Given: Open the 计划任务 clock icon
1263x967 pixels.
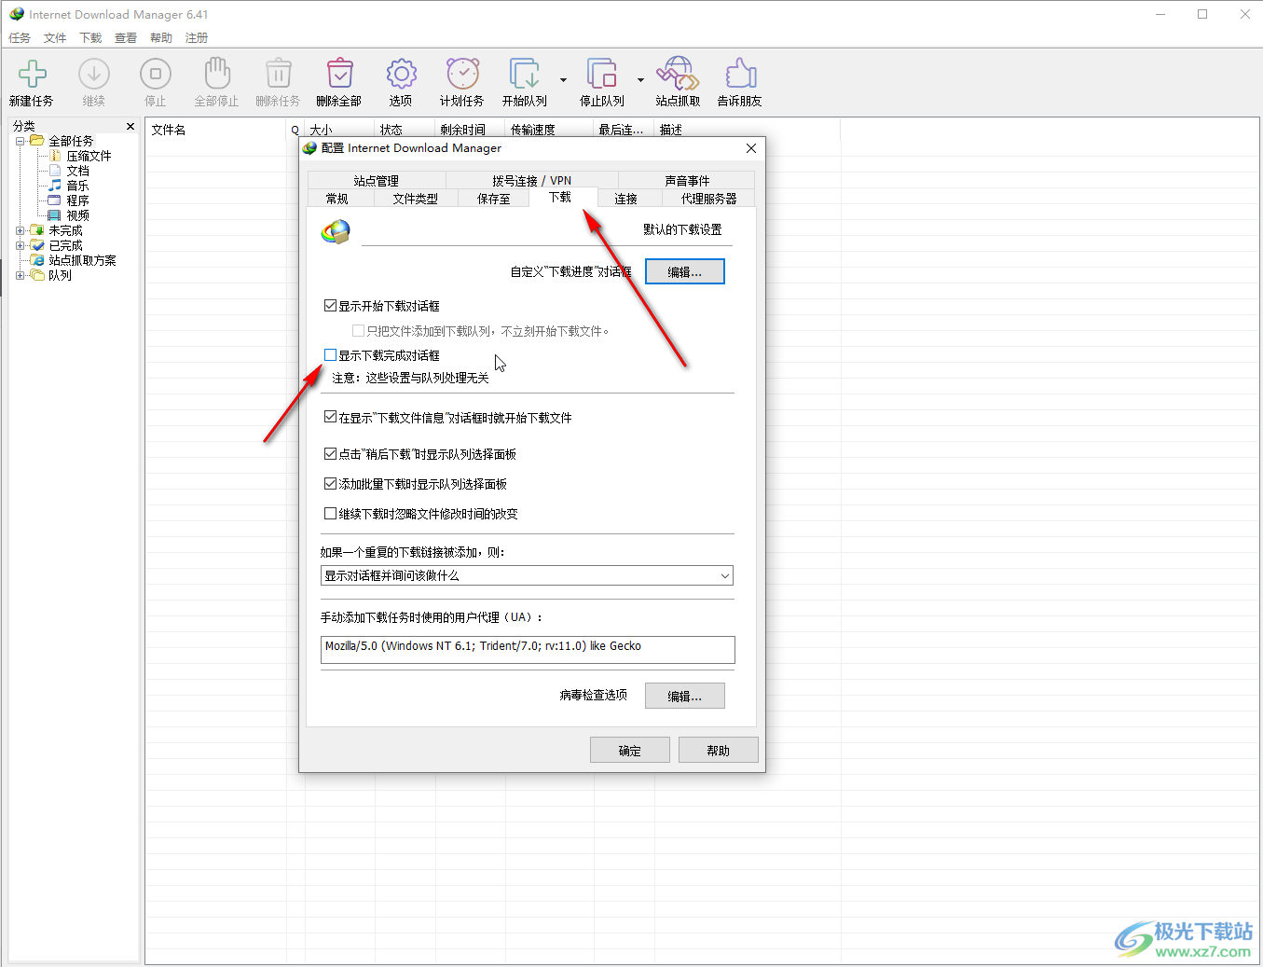Looking at the screenshot, I should pyautogui.click(x=462, y=74).
